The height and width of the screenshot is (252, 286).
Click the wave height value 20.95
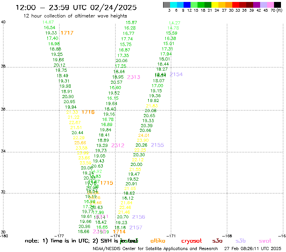pos(69,102)
